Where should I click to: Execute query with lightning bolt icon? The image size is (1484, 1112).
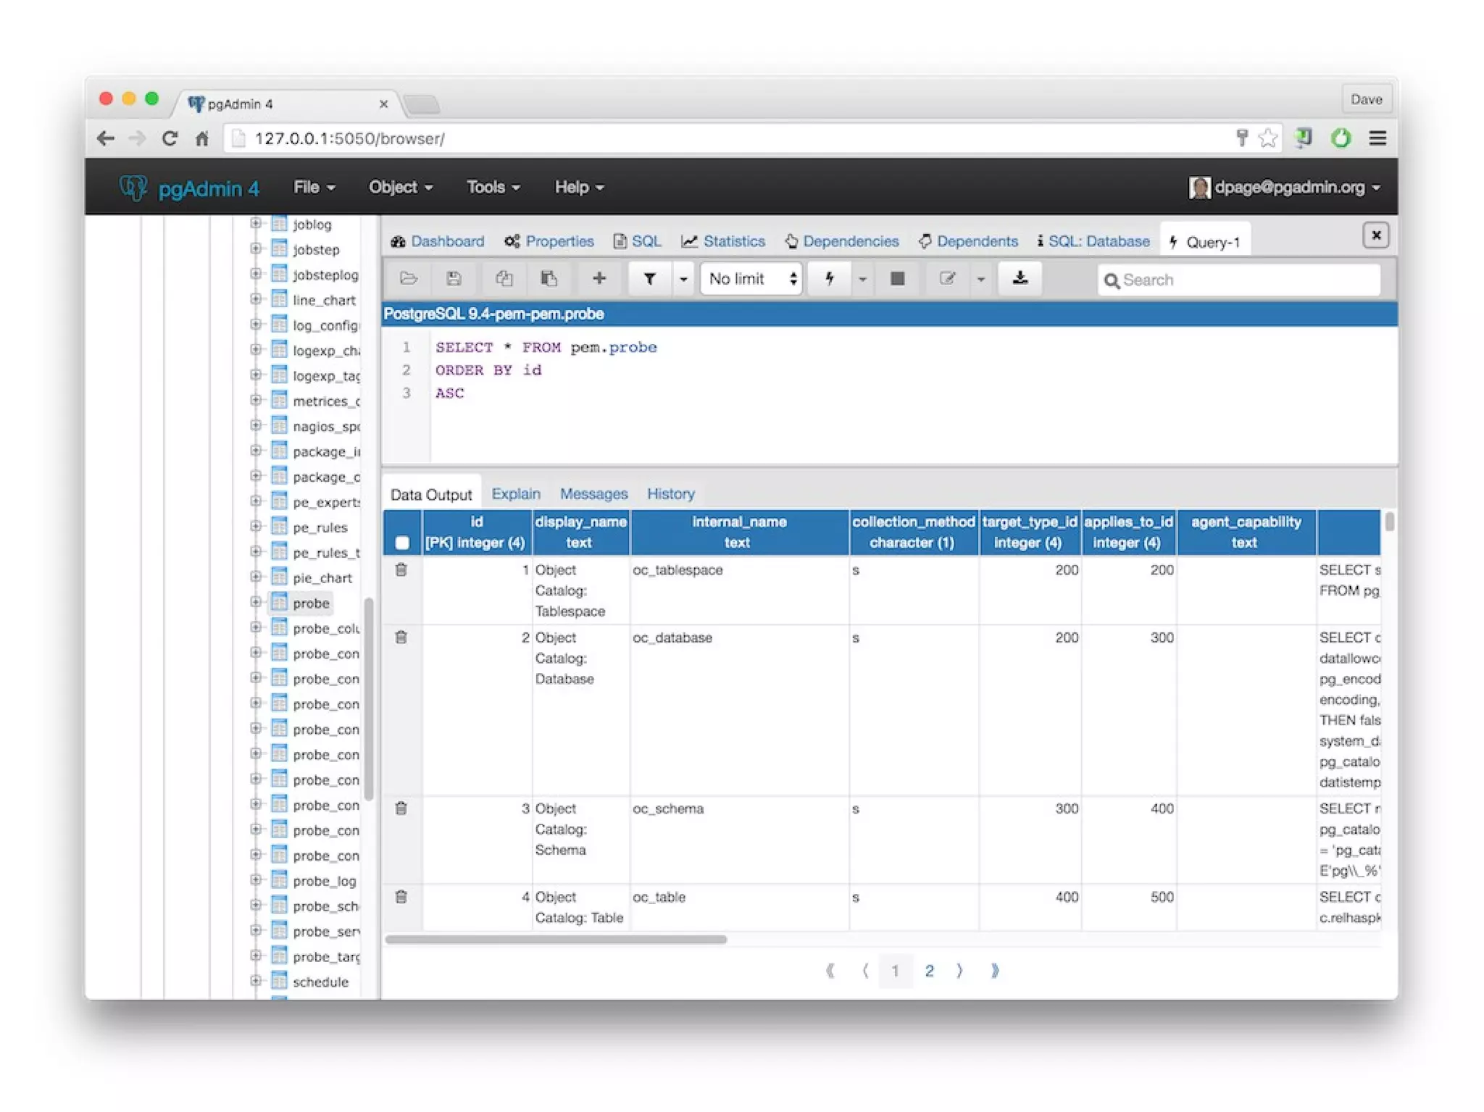(x=830, y=279)
